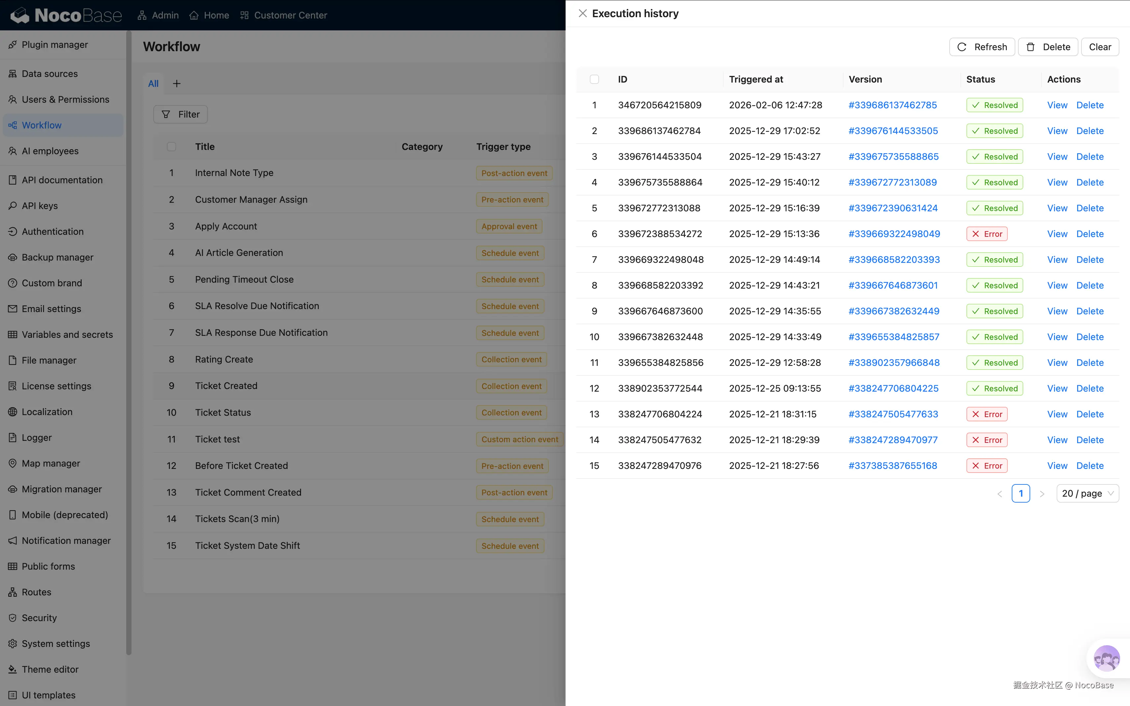
Task: Open version link #339669322498049
Action: tap(894, 234)
